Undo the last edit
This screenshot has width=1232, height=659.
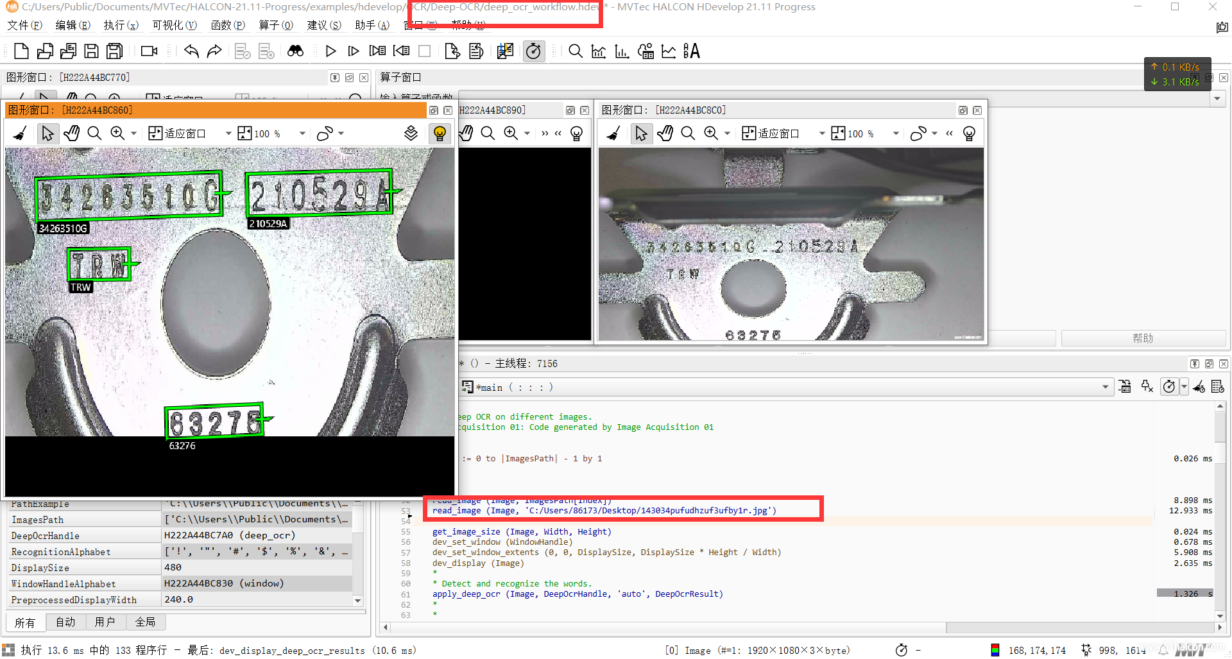pos(191,51)
